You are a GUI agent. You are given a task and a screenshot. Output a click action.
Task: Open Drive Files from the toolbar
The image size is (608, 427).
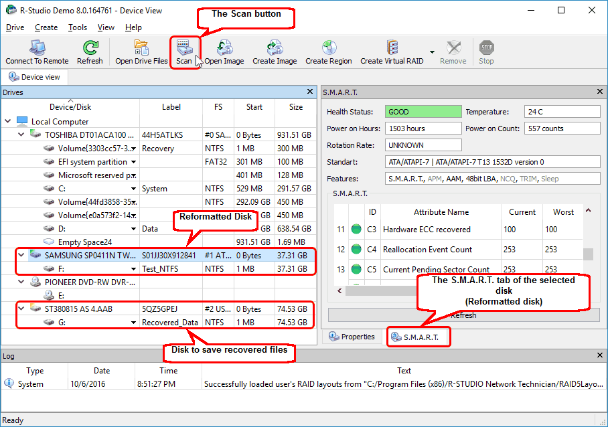coord(141,52)
